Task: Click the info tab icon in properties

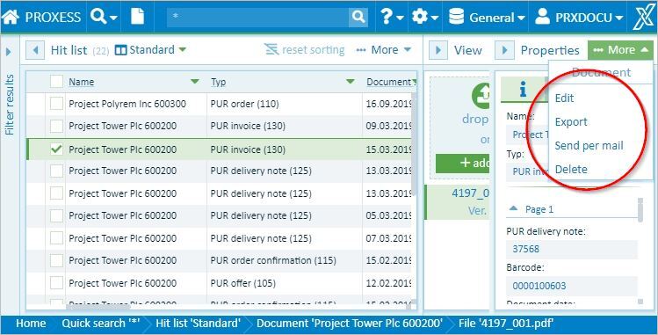Action: (x=523, y=90)
